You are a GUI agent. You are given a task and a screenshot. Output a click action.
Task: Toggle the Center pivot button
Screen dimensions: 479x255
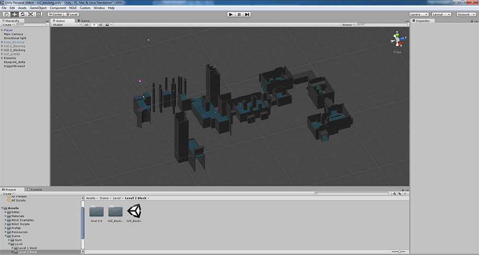click(56, 14)
